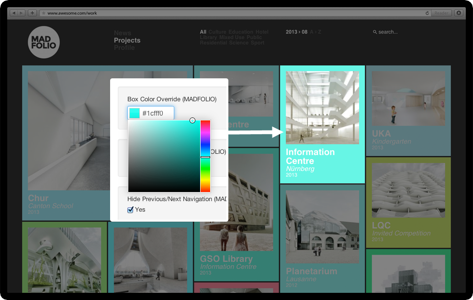Screen dimensions: 473x300
Task: Click the search magnifier icon
Action: point(375,32)
